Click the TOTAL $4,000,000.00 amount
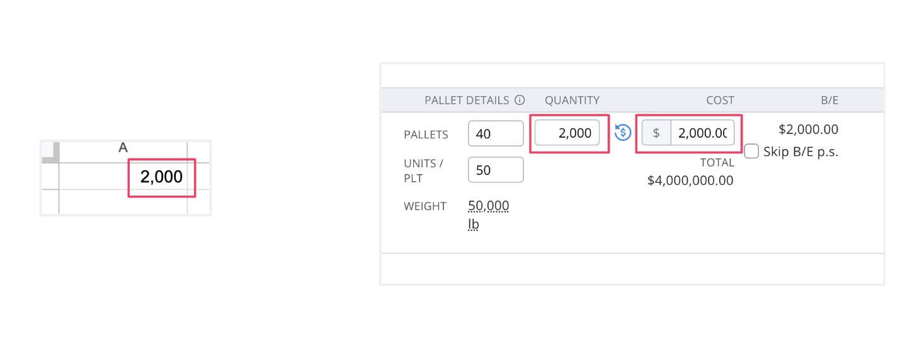The height and width of the screenshot is (361, 912). click(x=690, y=181)
